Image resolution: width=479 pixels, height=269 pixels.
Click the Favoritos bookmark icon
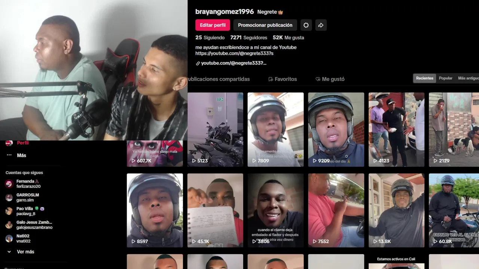click(271, 79)
